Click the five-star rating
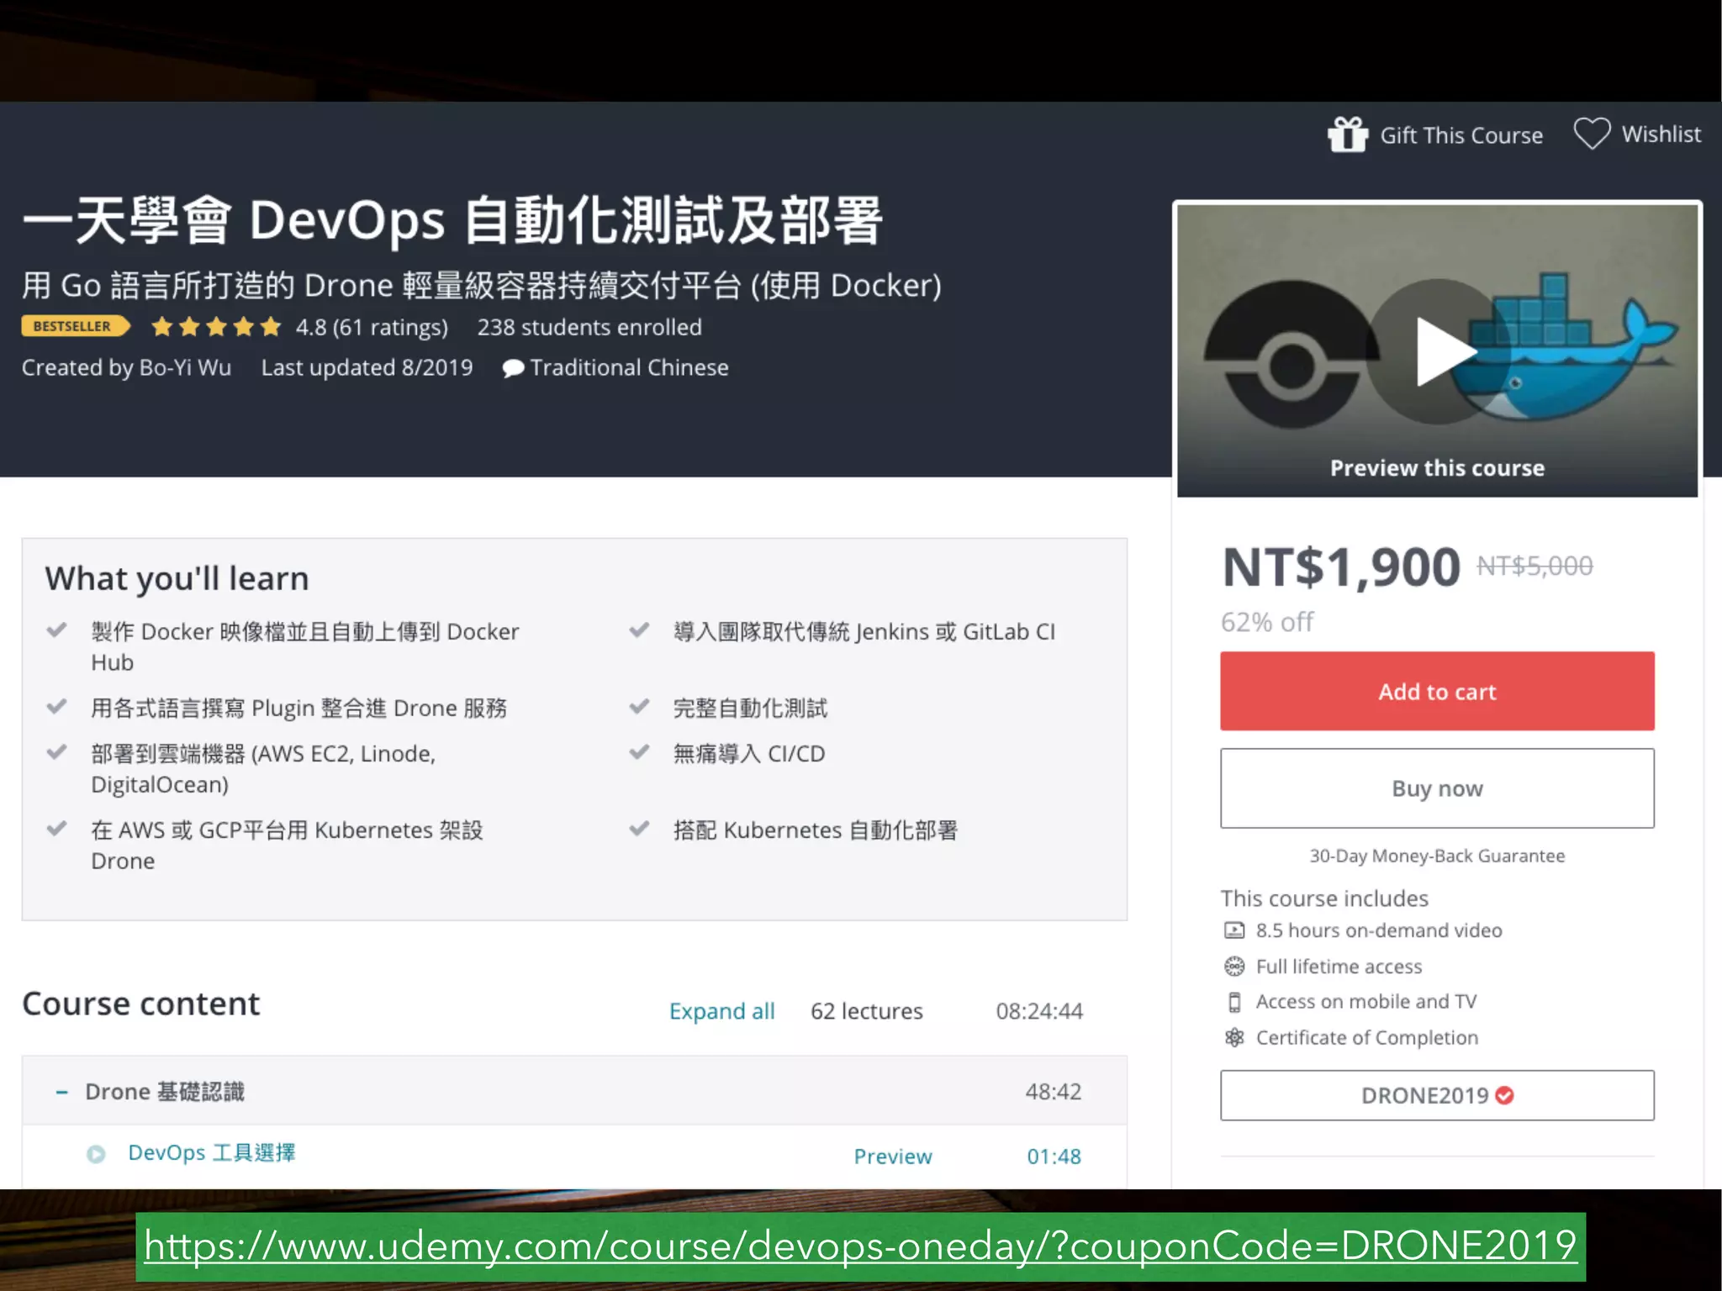Screen dimensions: 1722x1291 click(216, 327)
